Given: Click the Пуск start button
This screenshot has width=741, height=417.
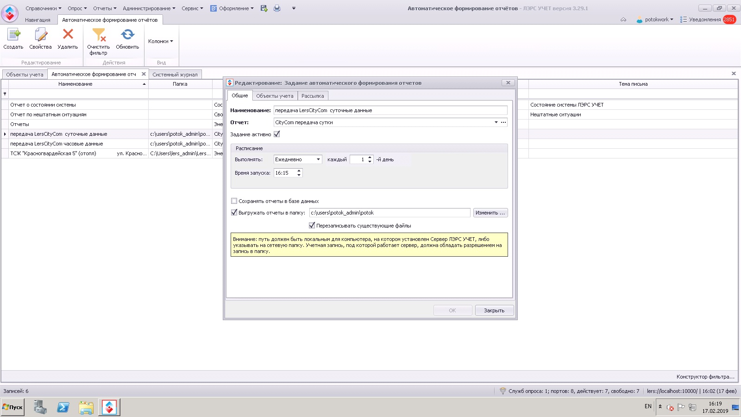Looking at the screenshot, I should point(13,407).
